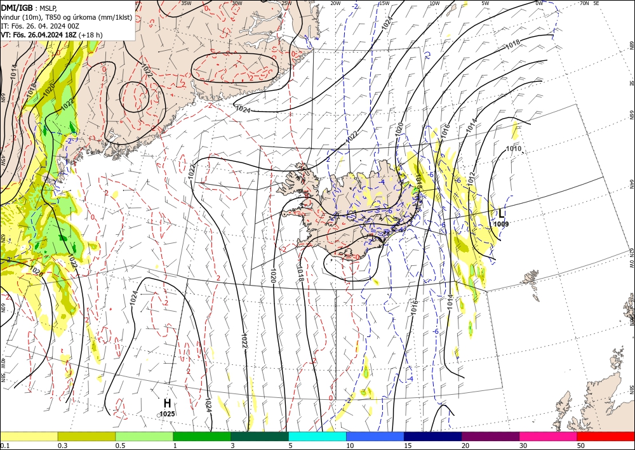The image size is (635, 450).
Task: Click the red 50+ mm legend swatch
Action: (606, 436)
